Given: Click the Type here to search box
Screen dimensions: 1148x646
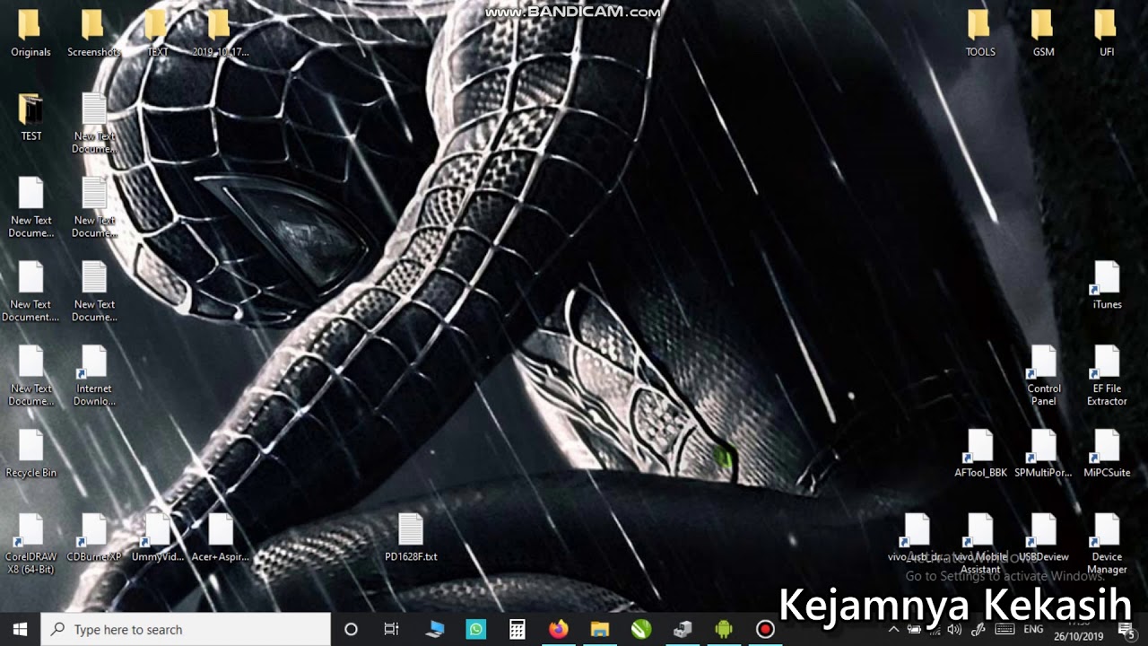Looking at the screenshot, I should (186, 629).
